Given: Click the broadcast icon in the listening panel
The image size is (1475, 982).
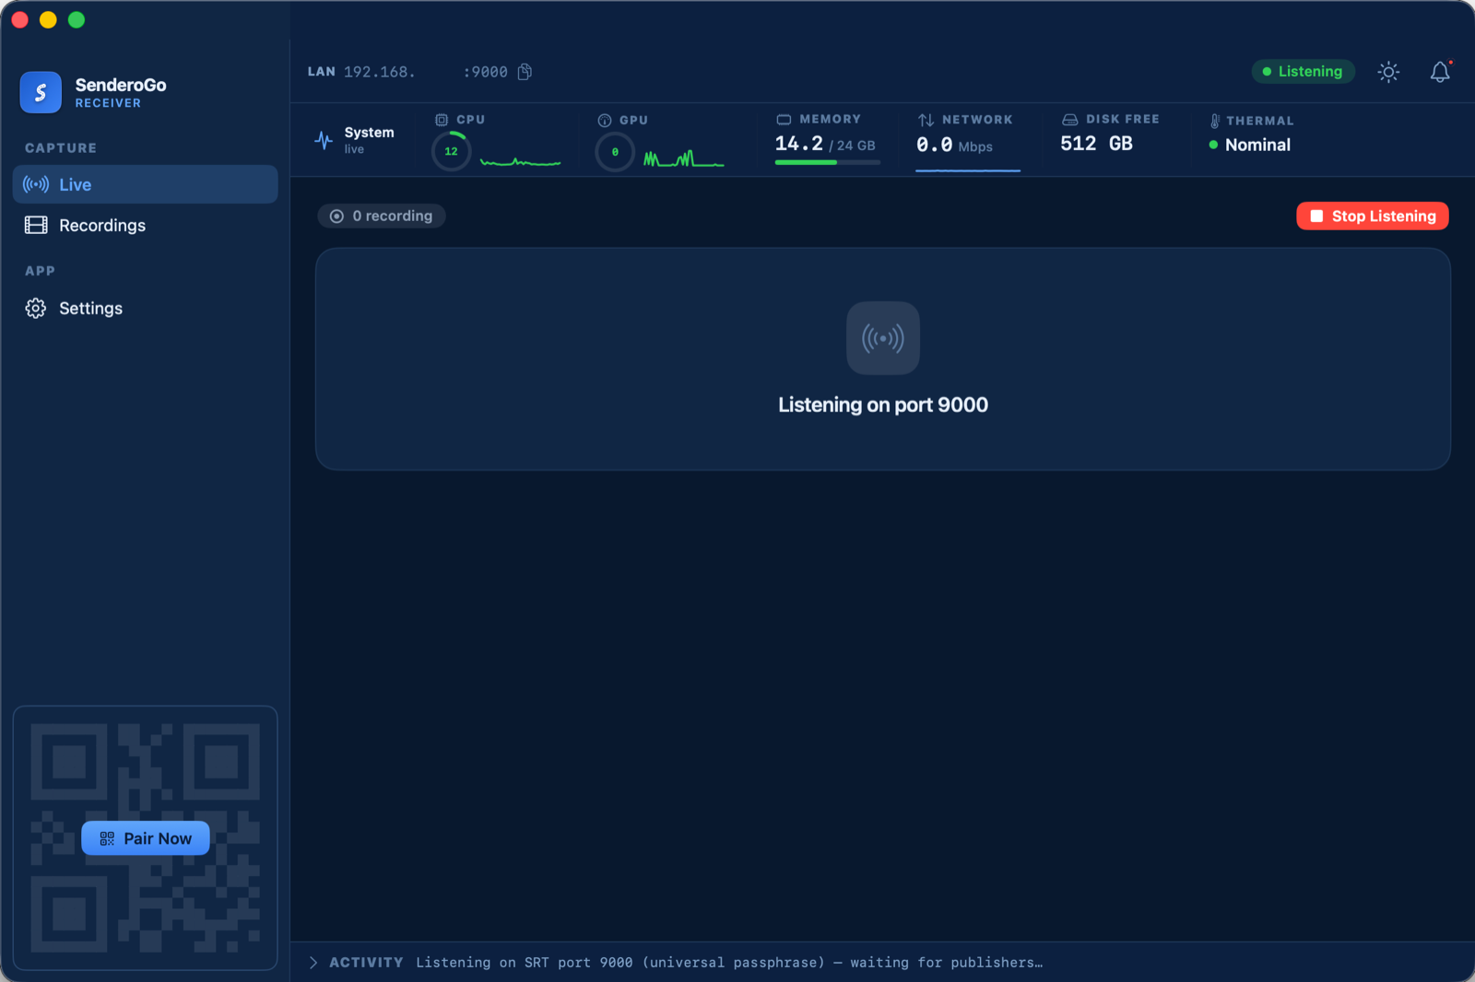Looking at the screenshot, I should [x=883, y=338].
